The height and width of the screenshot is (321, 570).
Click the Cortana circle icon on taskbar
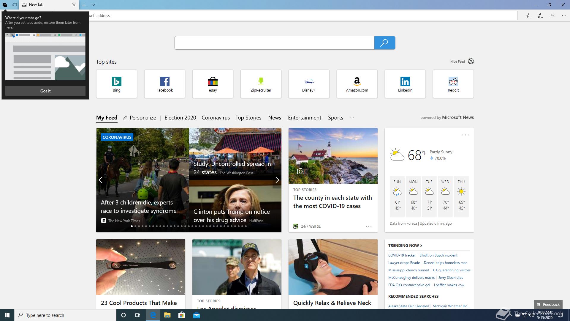coord(123,315)
